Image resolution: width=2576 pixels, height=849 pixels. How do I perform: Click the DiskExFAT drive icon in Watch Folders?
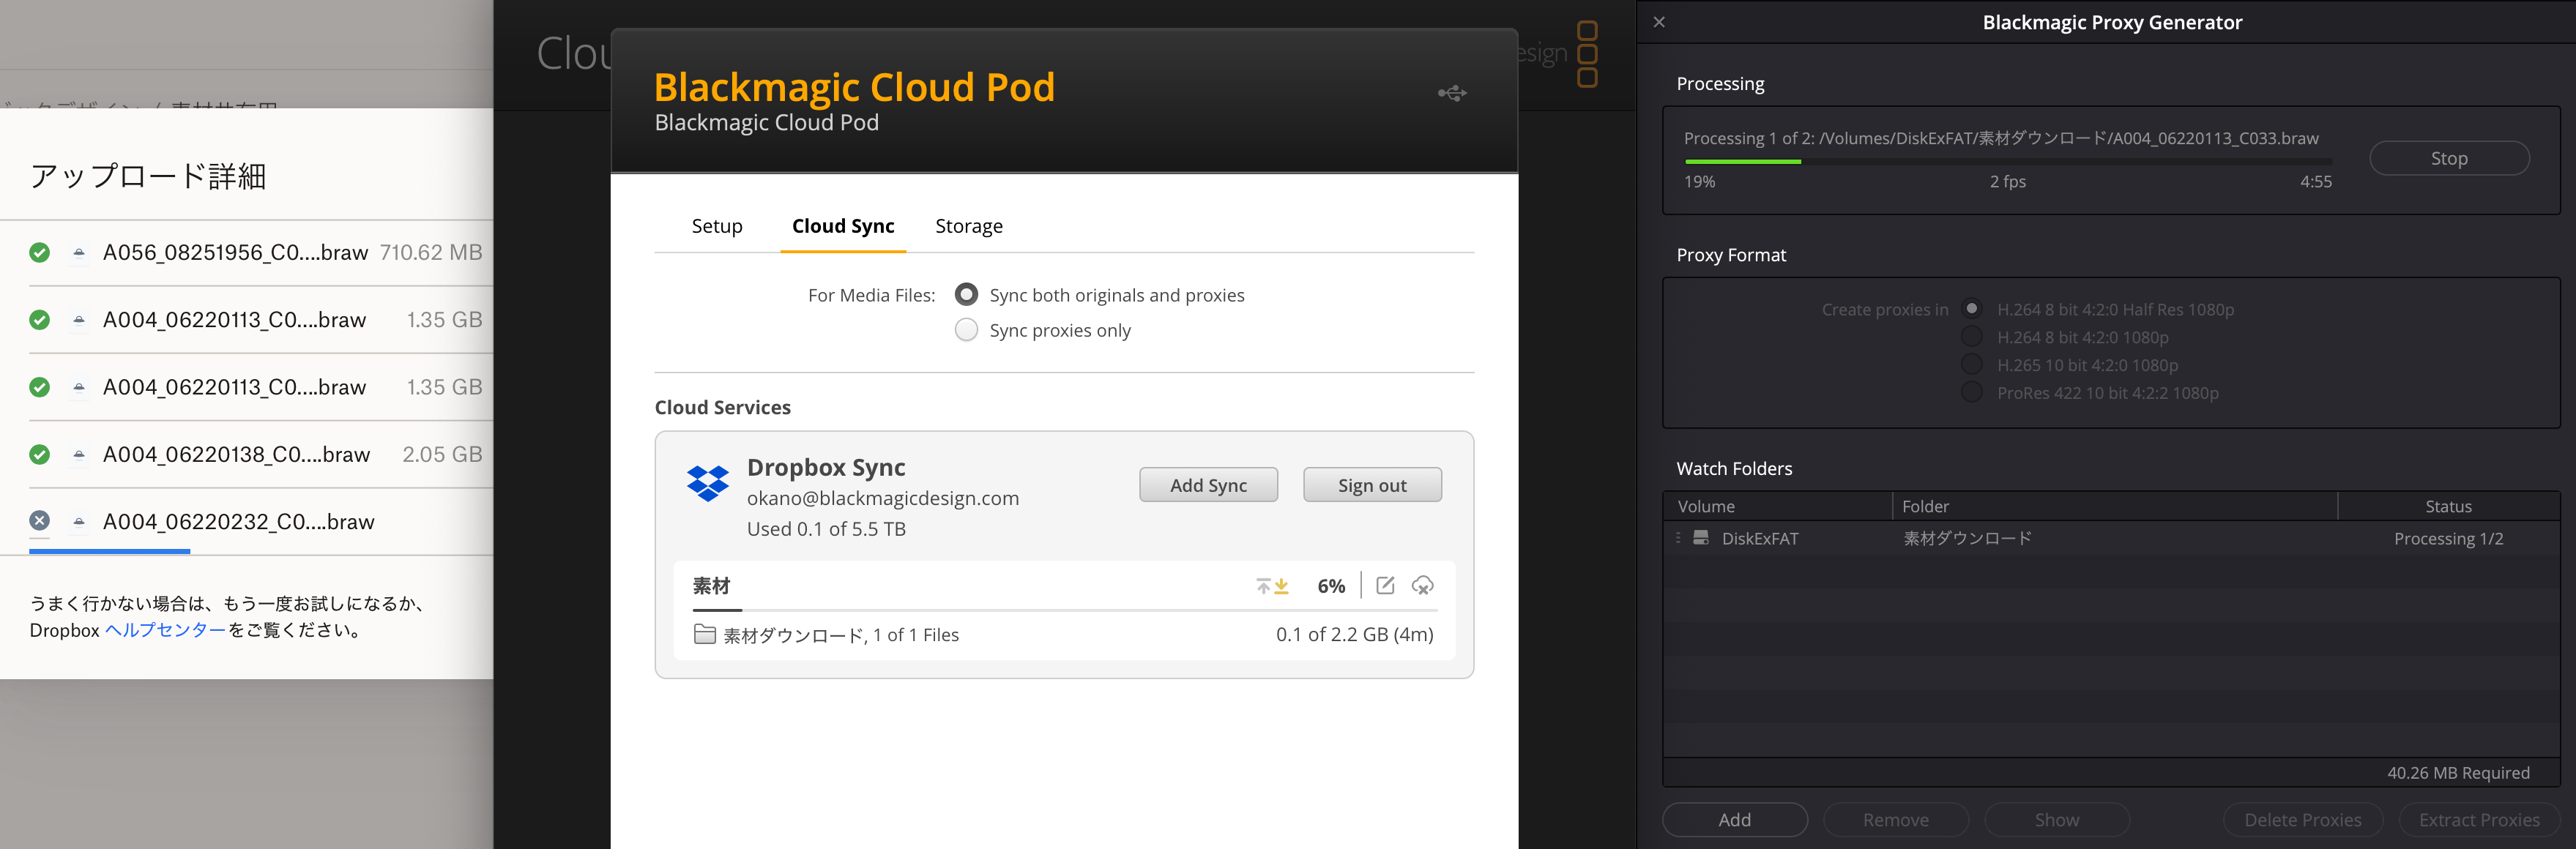pyautogui.click(x=1700, y=538)
